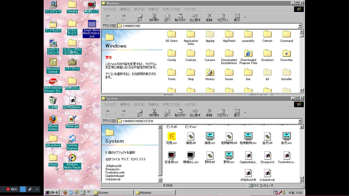Click the スタート Start button
Screen dimensions: 349x196
coord(52,193)
